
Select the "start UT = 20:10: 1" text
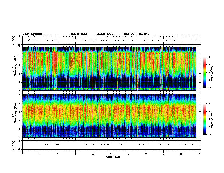[137, 34]
